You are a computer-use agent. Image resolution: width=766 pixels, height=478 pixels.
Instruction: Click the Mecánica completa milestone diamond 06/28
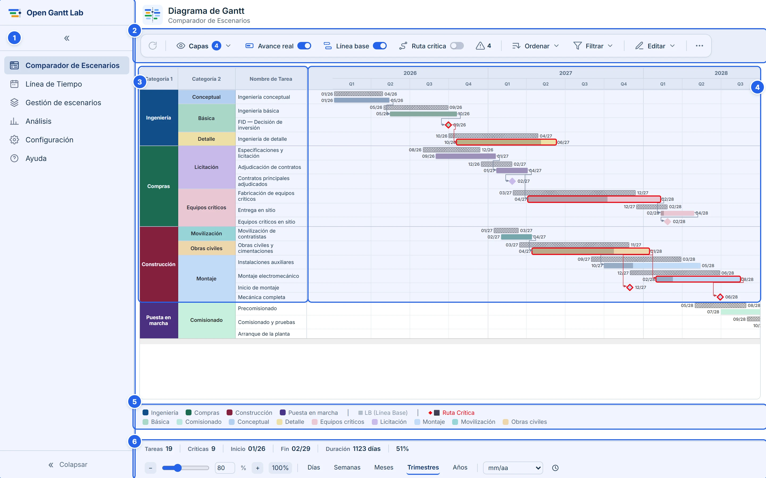coord(720,297)
